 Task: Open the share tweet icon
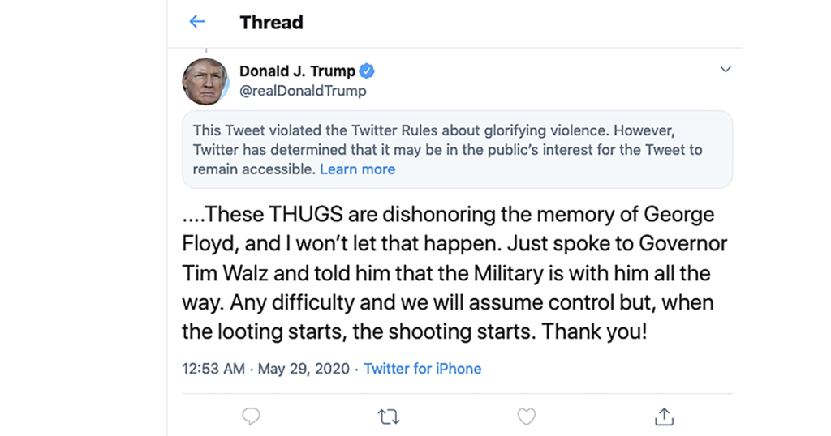click(664, 417)
